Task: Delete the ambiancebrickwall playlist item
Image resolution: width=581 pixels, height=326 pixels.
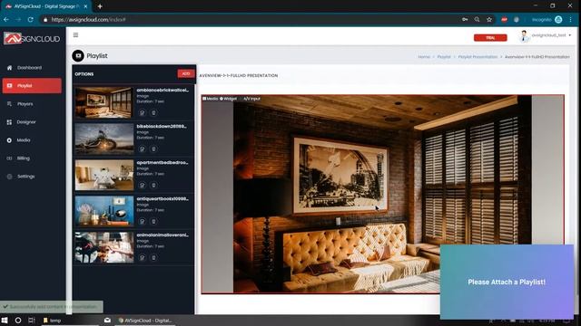Action: pos(153,112)
